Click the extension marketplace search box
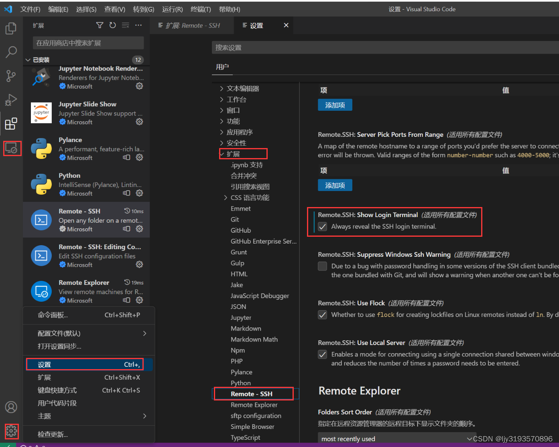The width and height of the screenshot is (559, 447). 88,43
